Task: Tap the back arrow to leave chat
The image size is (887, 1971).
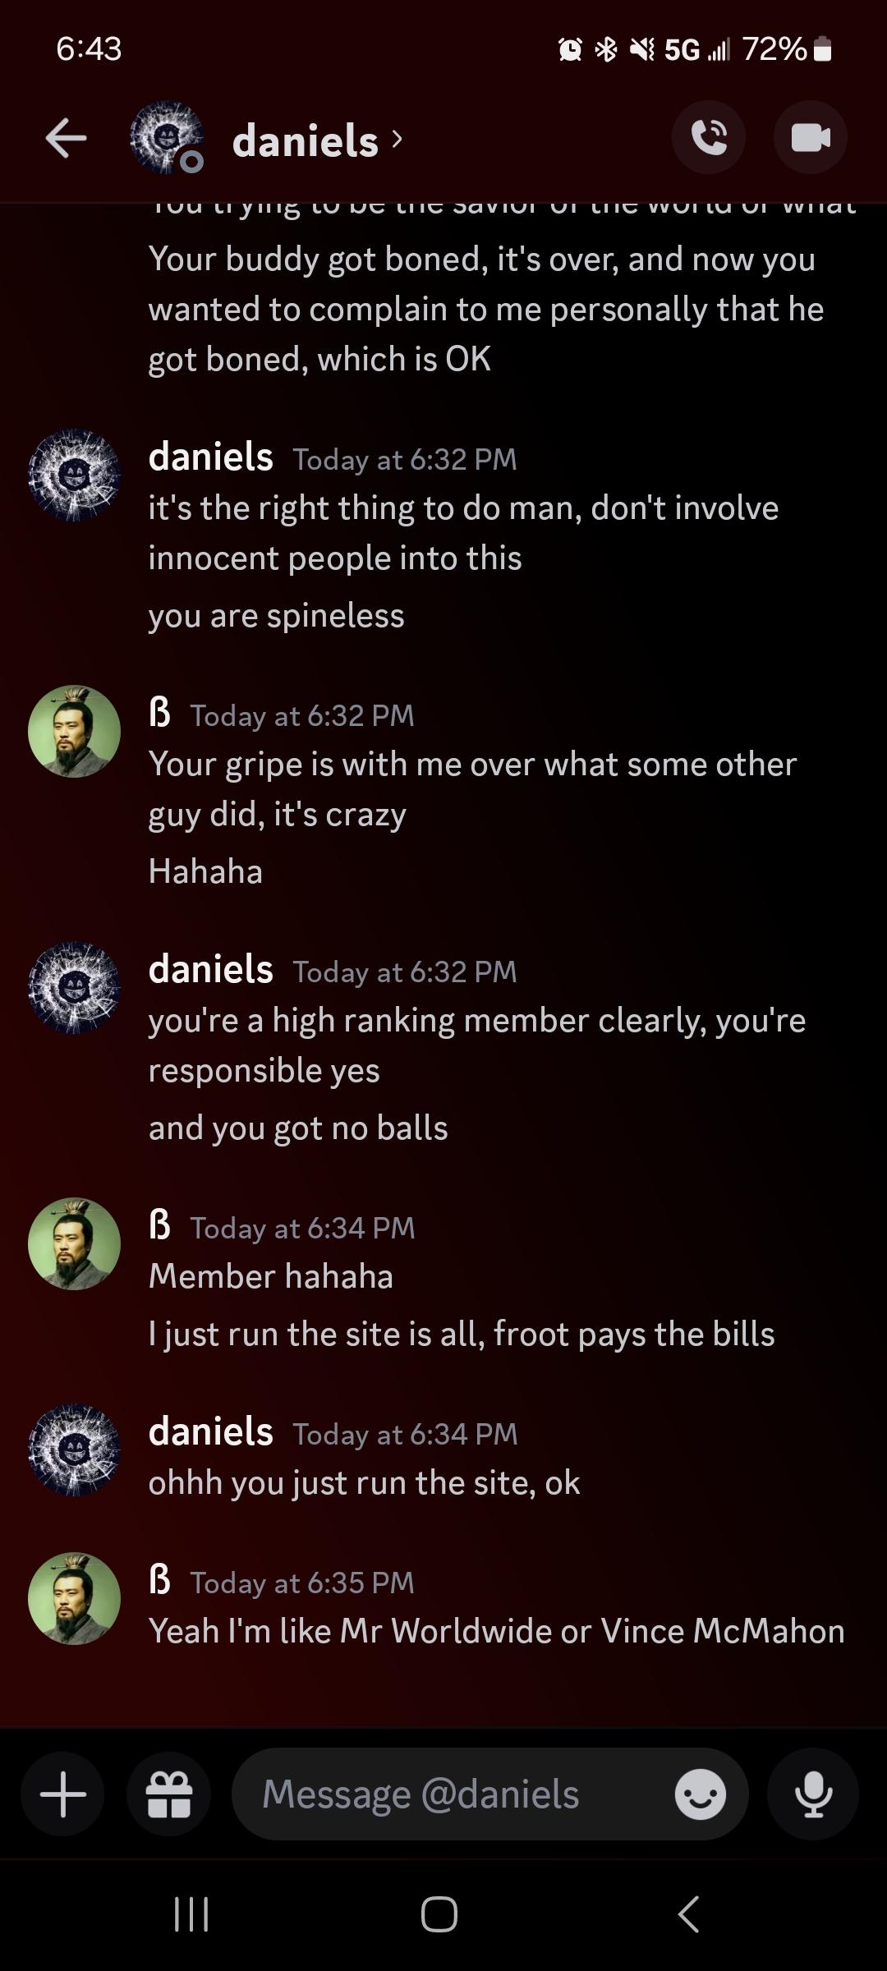Action: point(66,138)
